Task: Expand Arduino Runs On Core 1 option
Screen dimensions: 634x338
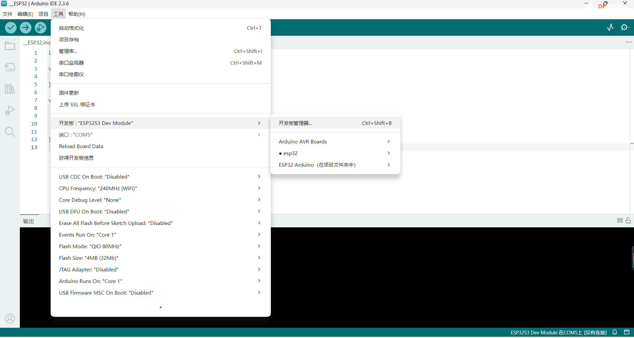Action: [x=161, y=281]
